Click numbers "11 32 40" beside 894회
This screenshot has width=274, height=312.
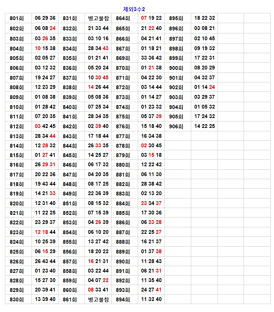point(151,299)
